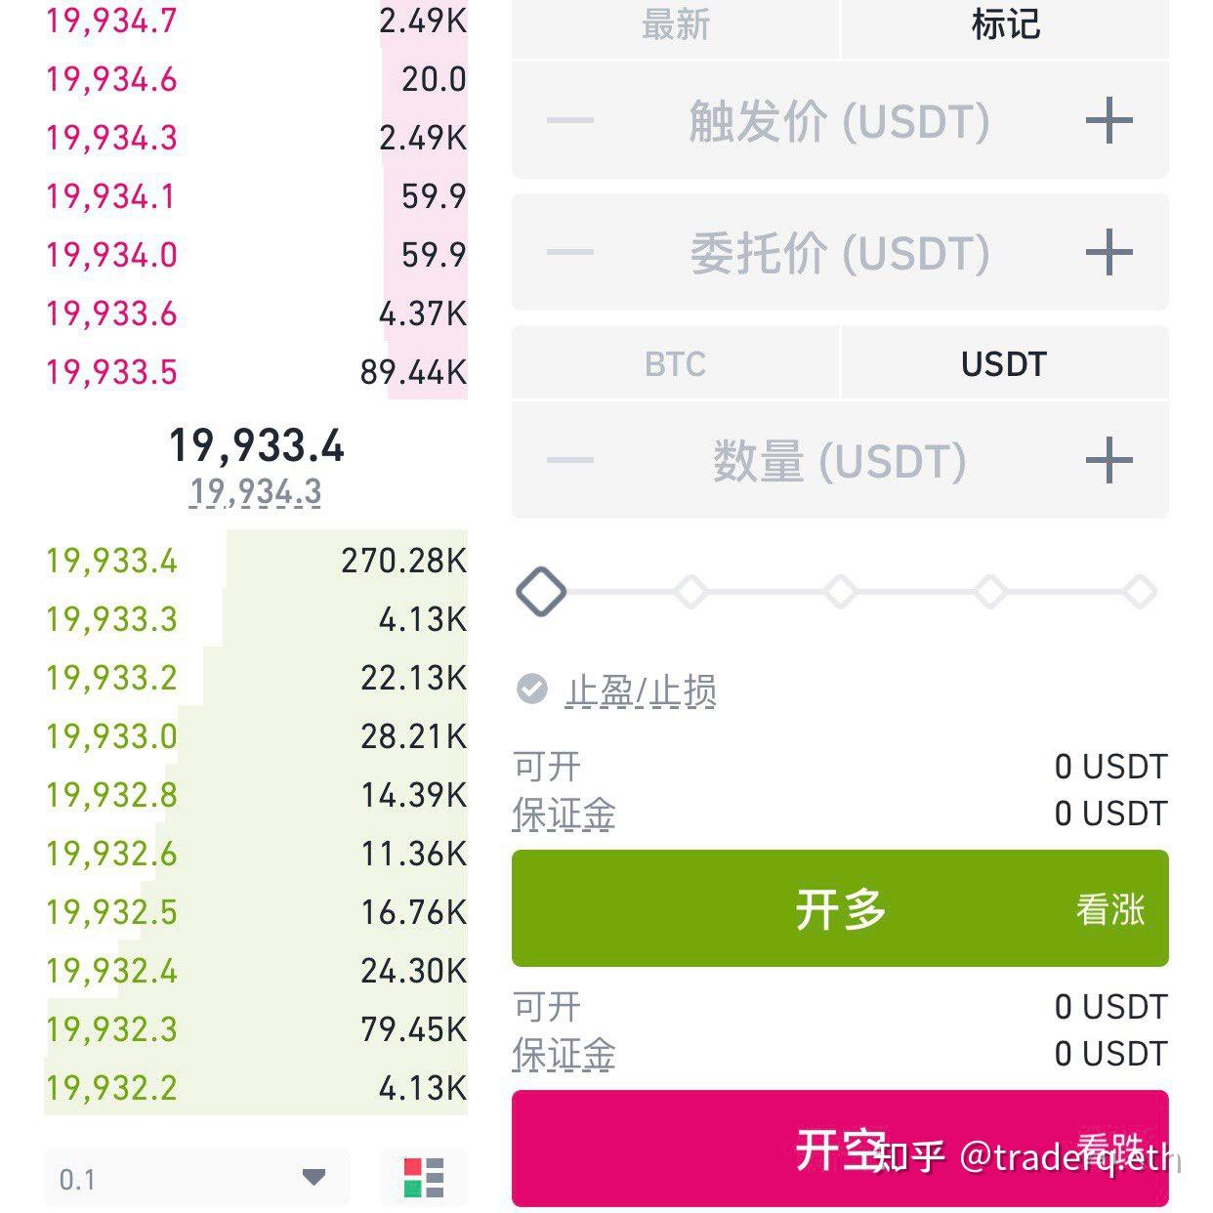Open the 0.1 price precision dropdown
The height and width of the screenshot is (1213, 1213).
(x=195, y=1179)
